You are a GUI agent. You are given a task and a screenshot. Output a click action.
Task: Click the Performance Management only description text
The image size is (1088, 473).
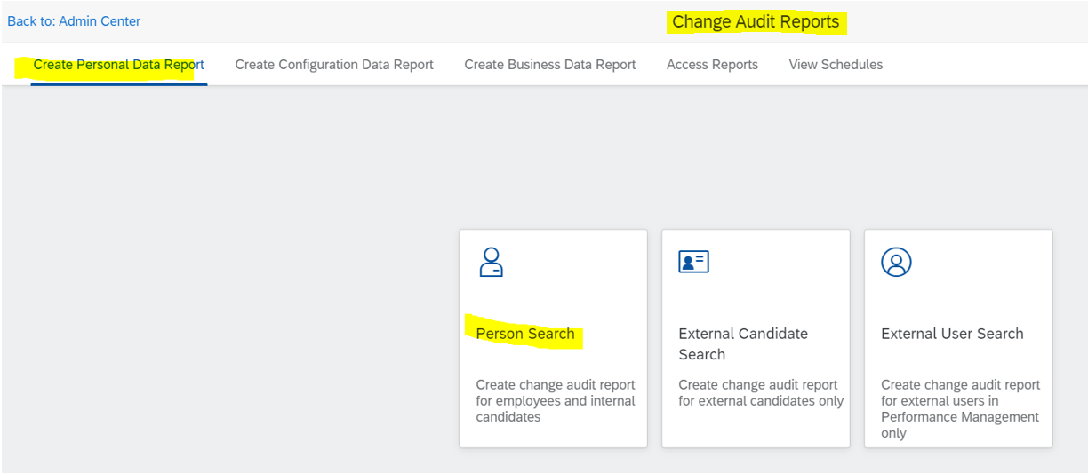click(961, 409)
